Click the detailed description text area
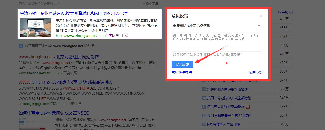This screenshot has width=325, height=130. (x=217, y=40)
